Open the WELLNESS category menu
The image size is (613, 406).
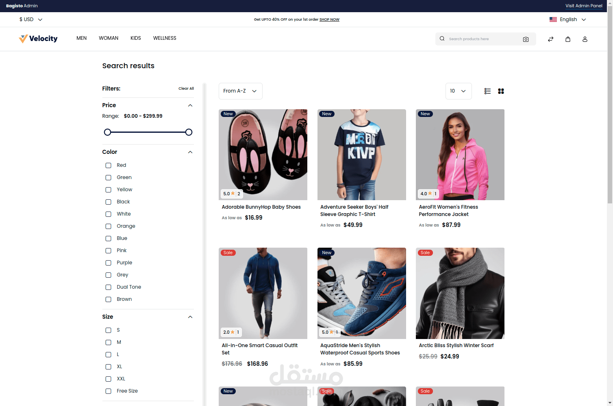[165, 38]
